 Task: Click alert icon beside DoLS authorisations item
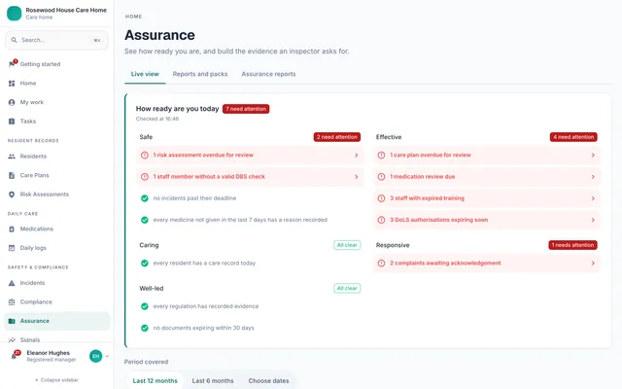[381, 220]
